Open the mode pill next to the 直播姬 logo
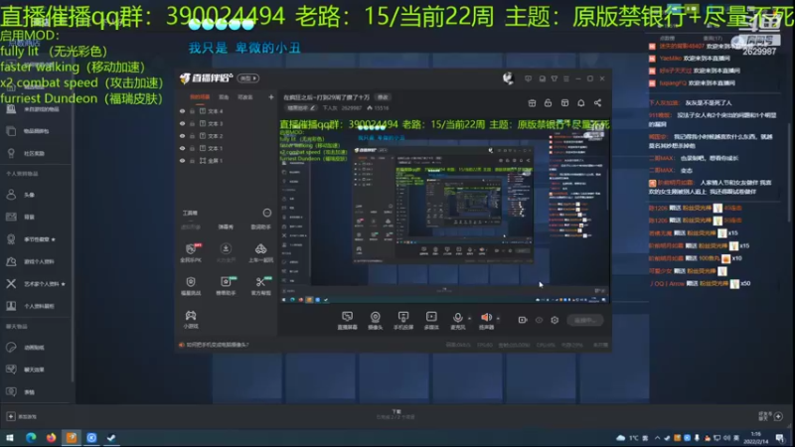This screenshot has height=447, width=795. (248, 78)
